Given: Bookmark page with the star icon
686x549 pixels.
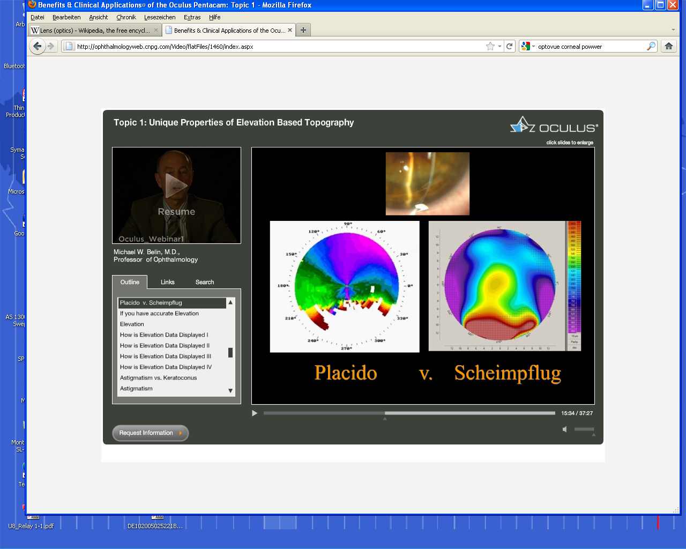Looking at the screenshot, I should pyautogui.click(x=490, y=46).
